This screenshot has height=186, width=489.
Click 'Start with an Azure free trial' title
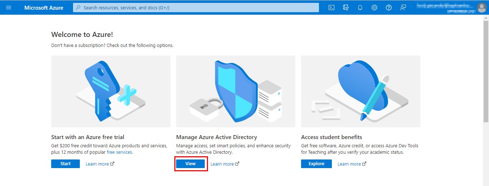click(x=88, y=137)
